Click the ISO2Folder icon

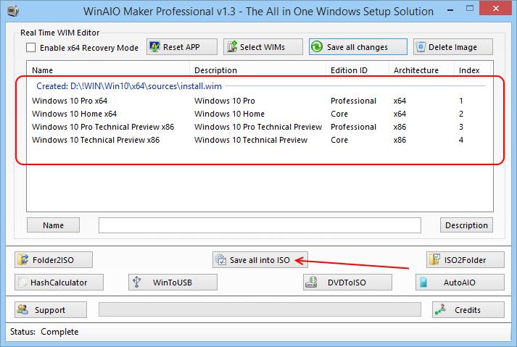coord(434,259)
